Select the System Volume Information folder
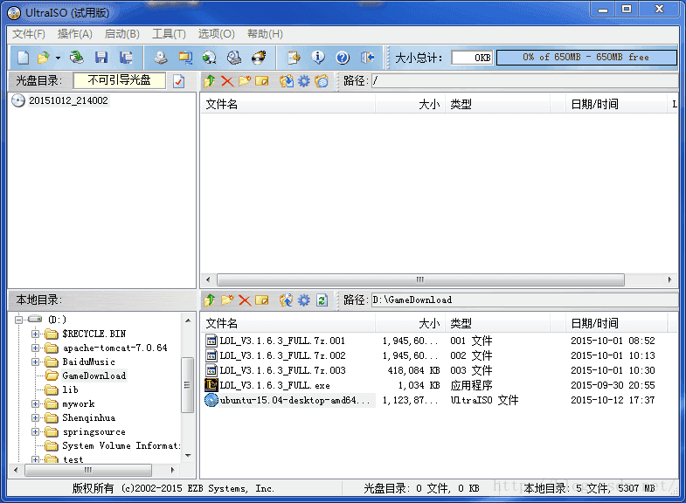This screenshot has height=503, width=686. [121, 445]
